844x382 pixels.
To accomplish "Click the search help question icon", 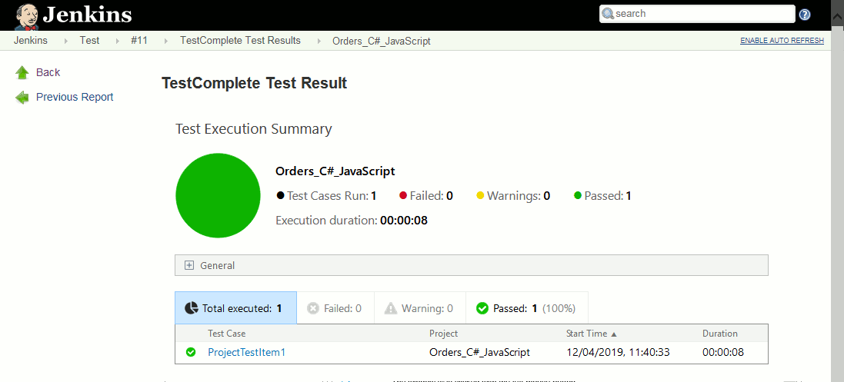I will coord(805,15).
